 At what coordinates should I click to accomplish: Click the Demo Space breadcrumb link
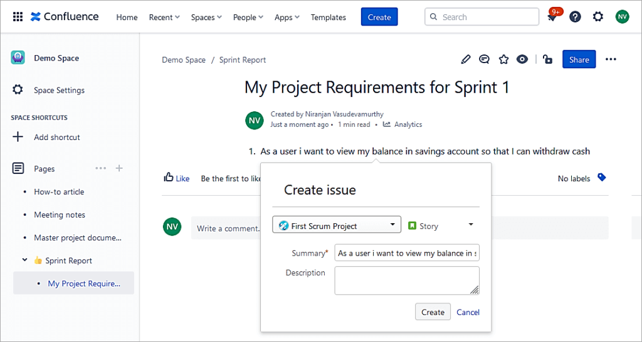tap(184, 60)
